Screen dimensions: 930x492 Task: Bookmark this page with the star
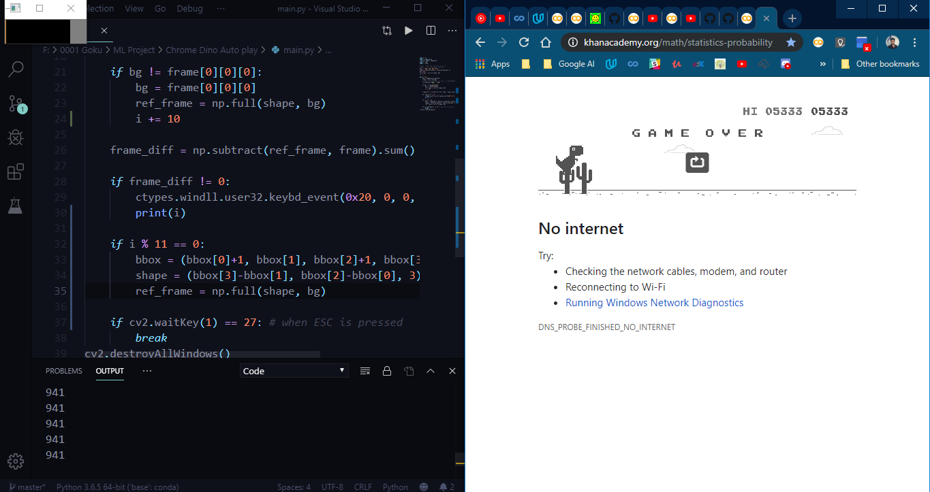[x=791, y=42]
